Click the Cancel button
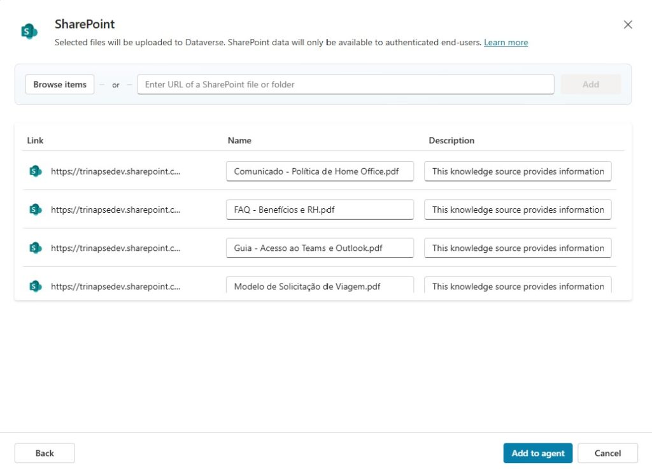 coord(607,453)
